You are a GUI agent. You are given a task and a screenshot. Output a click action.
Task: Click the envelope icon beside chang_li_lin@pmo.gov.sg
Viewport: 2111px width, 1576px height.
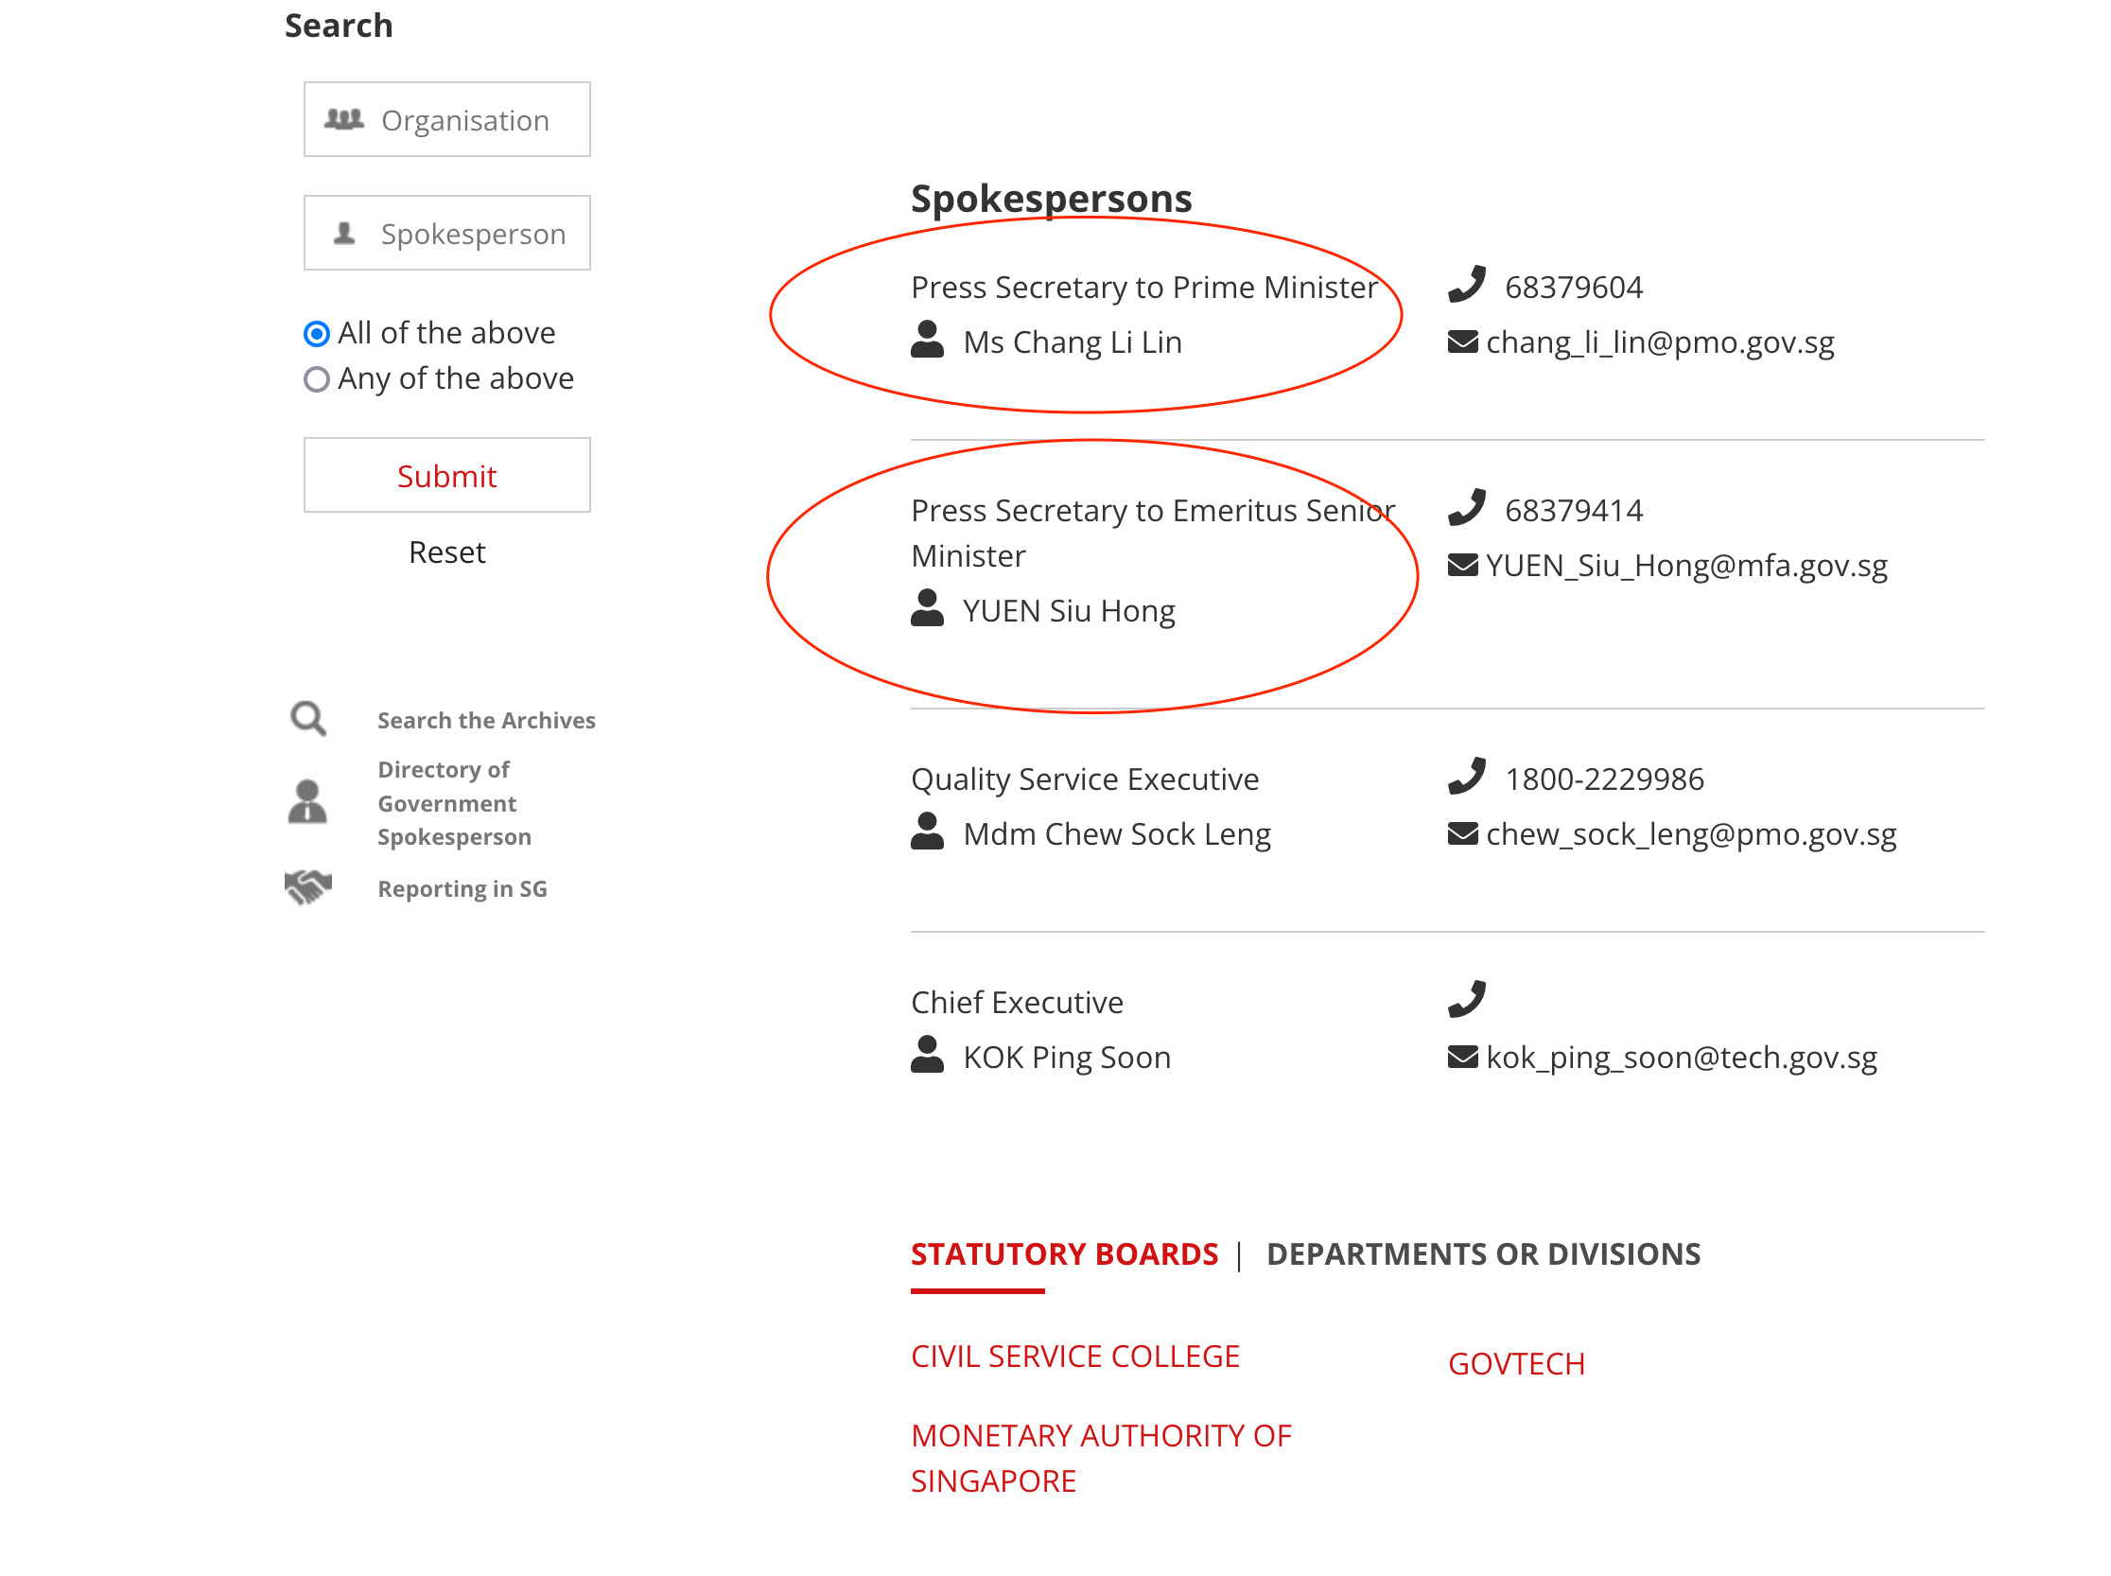pos(1462,341)
